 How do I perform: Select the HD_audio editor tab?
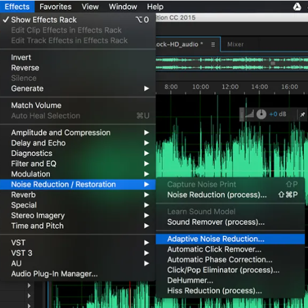coord(179,44)
